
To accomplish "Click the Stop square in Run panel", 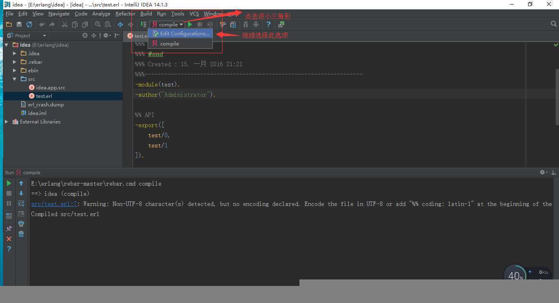I will tap(9, 193).
